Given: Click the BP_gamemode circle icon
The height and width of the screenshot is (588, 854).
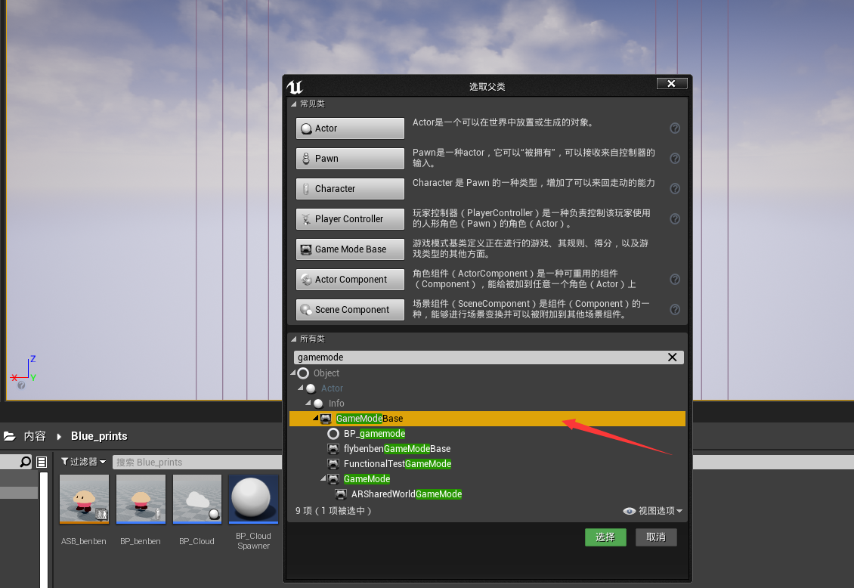Looking at the screenshot, I should 333,434.
